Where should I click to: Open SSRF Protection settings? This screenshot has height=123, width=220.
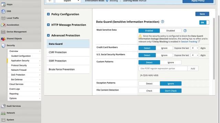coord(68,61)
